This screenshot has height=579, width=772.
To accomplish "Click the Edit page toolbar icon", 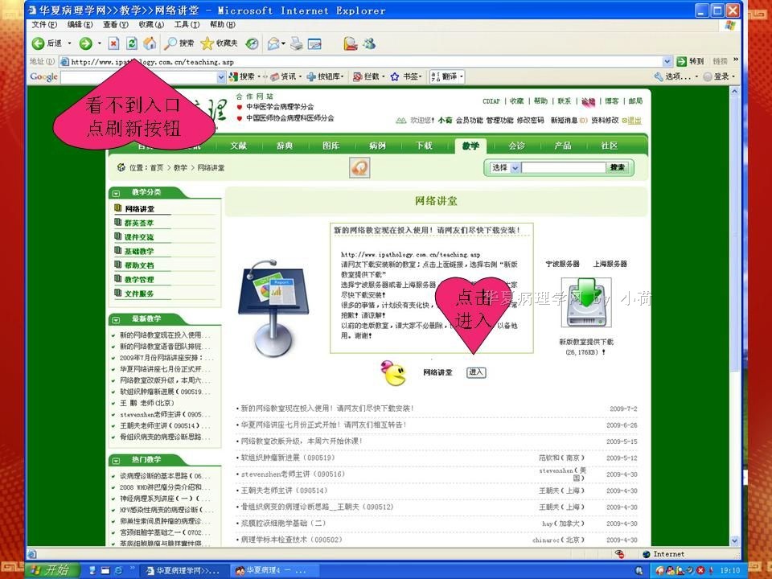I will 314,43.
